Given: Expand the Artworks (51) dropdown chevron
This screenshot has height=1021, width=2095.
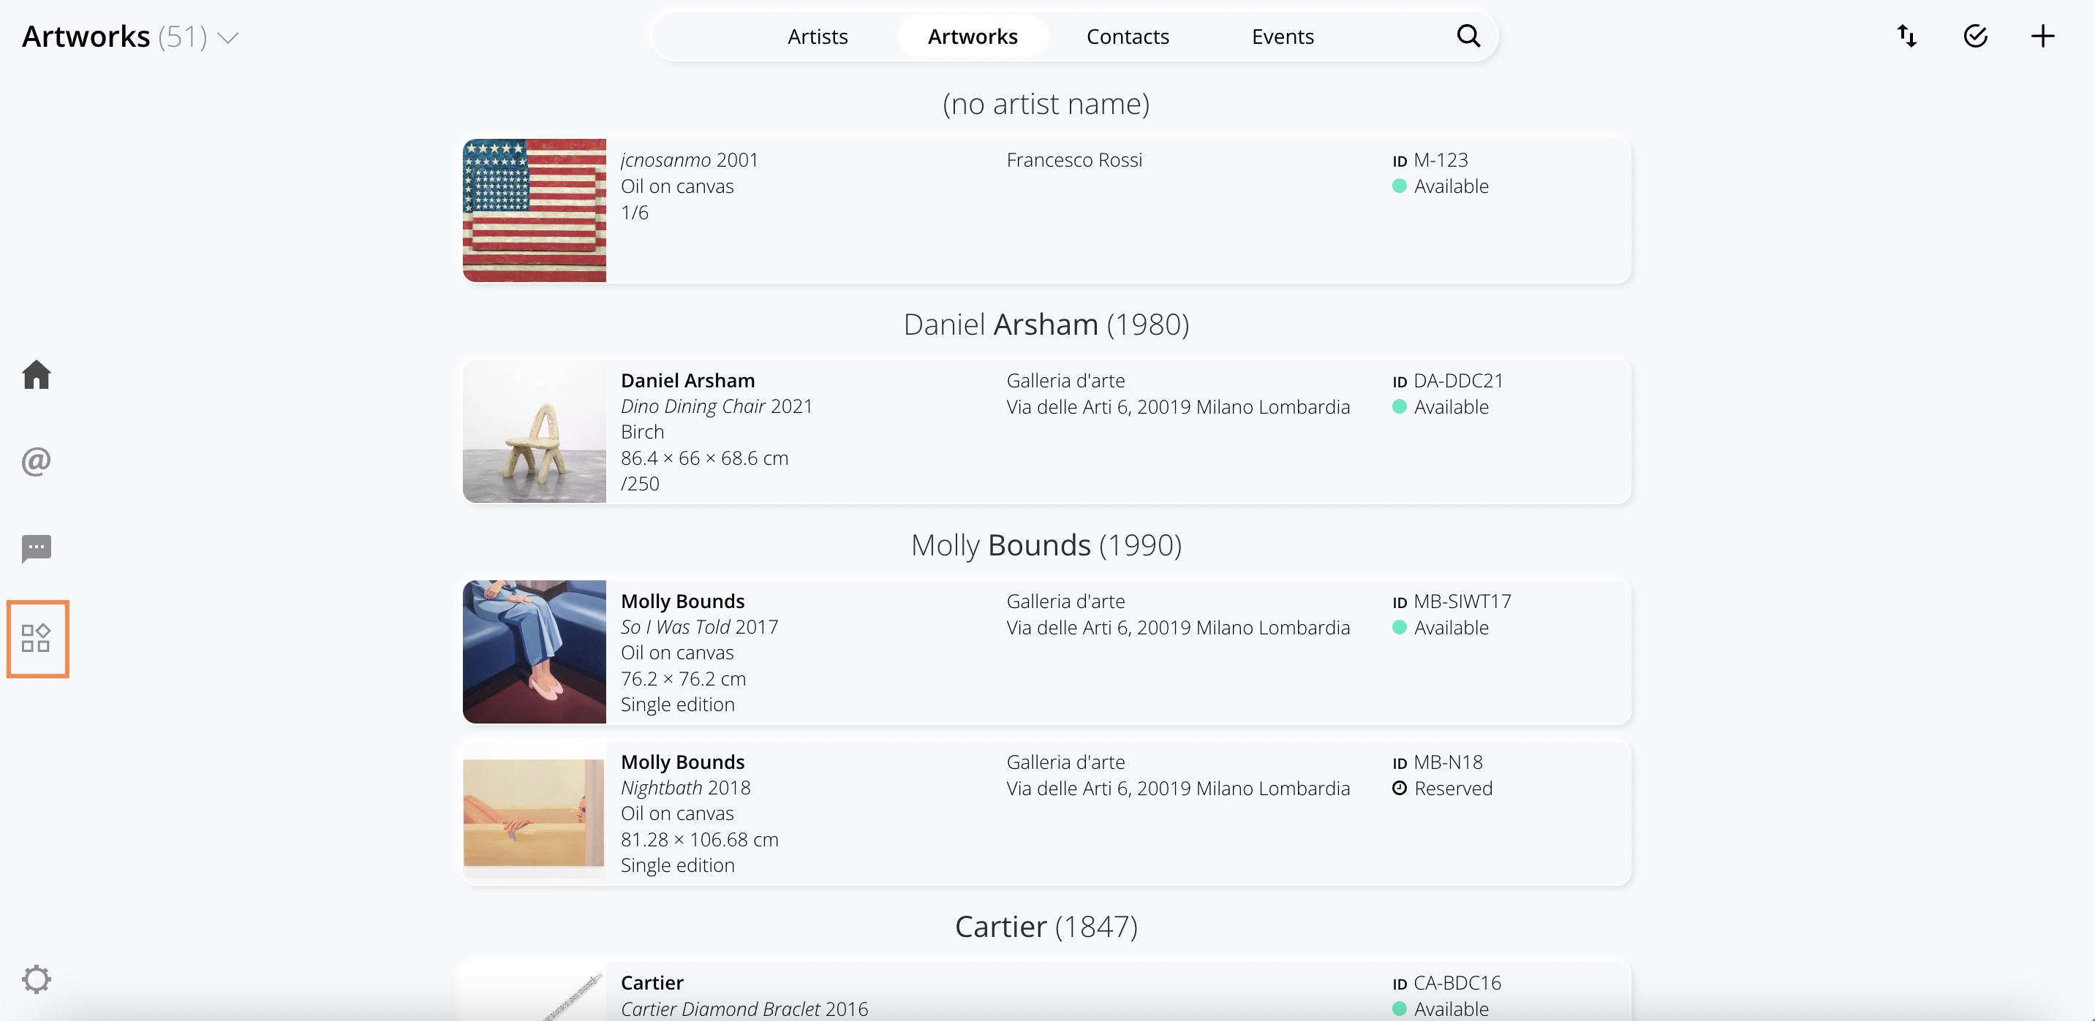Looking at the screenshot, I should (229, 37).
